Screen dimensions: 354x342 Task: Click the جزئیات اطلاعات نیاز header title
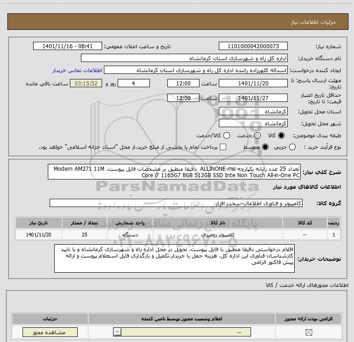coord(313,22)
